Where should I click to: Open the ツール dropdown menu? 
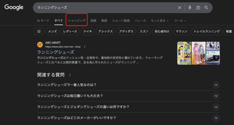click(x=180, y=21)
